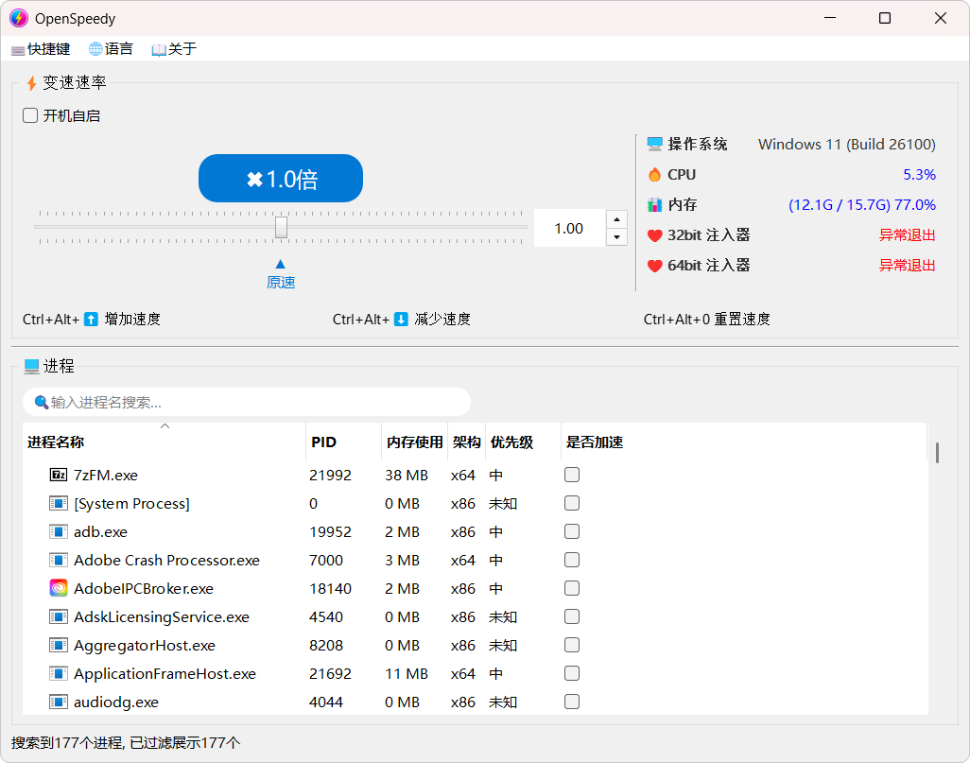The height and width of the screenshot is (763, 970).
Task: Click the OpenSpeedy title bar logo
Action: 19,18
